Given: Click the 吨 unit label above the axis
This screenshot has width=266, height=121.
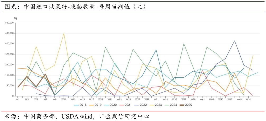Looking at the screenshot, I should (x=15, y=18).
